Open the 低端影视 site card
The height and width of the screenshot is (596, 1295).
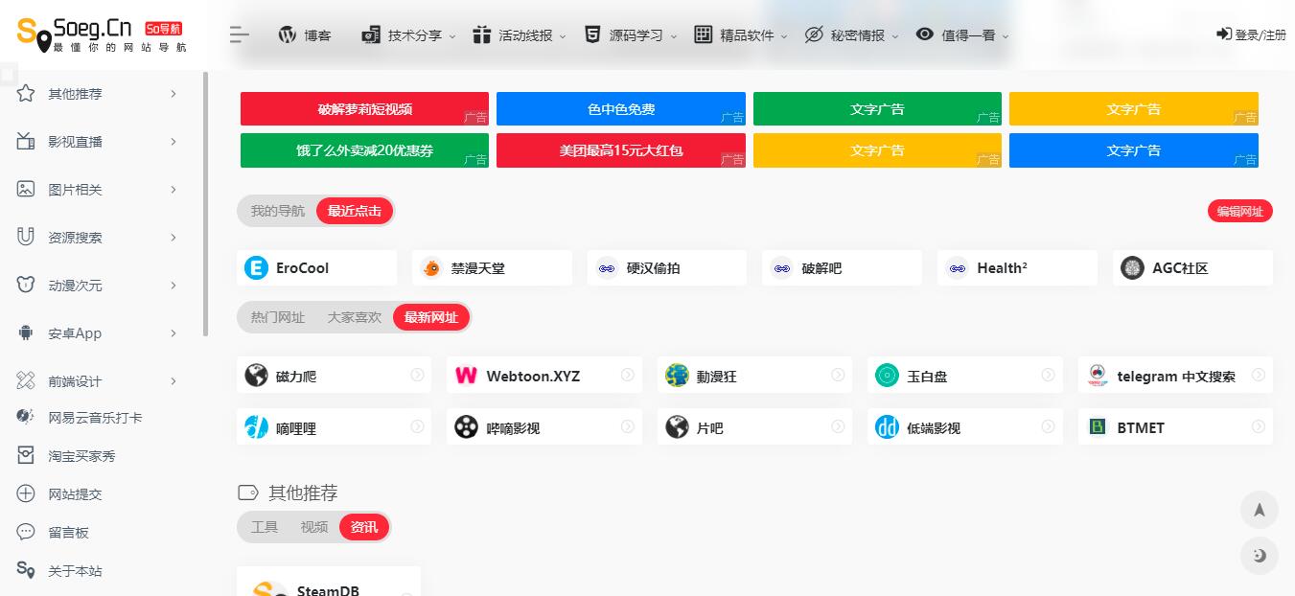tap(965, 427)
